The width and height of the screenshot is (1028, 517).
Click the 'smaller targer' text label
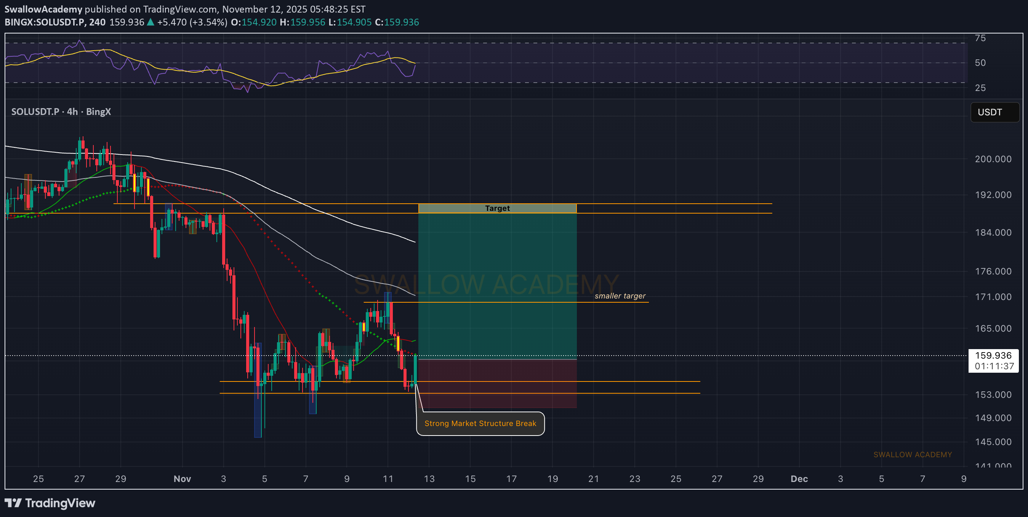click(620, 296)
